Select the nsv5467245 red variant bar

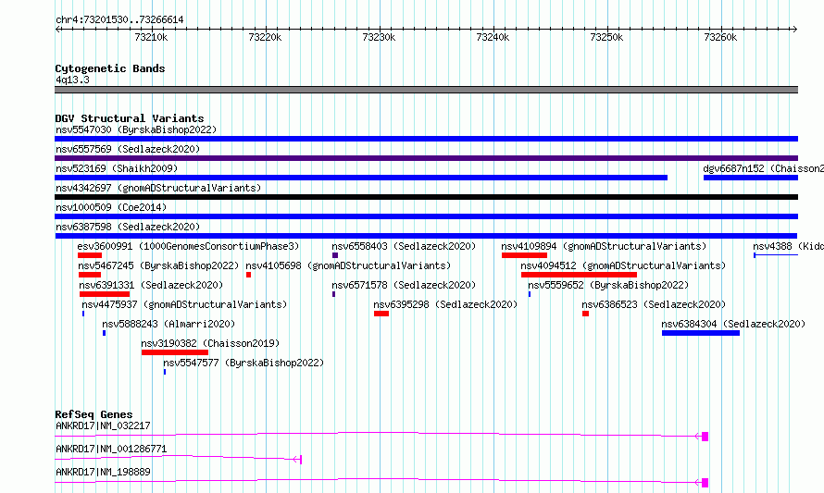coord(89,275)
